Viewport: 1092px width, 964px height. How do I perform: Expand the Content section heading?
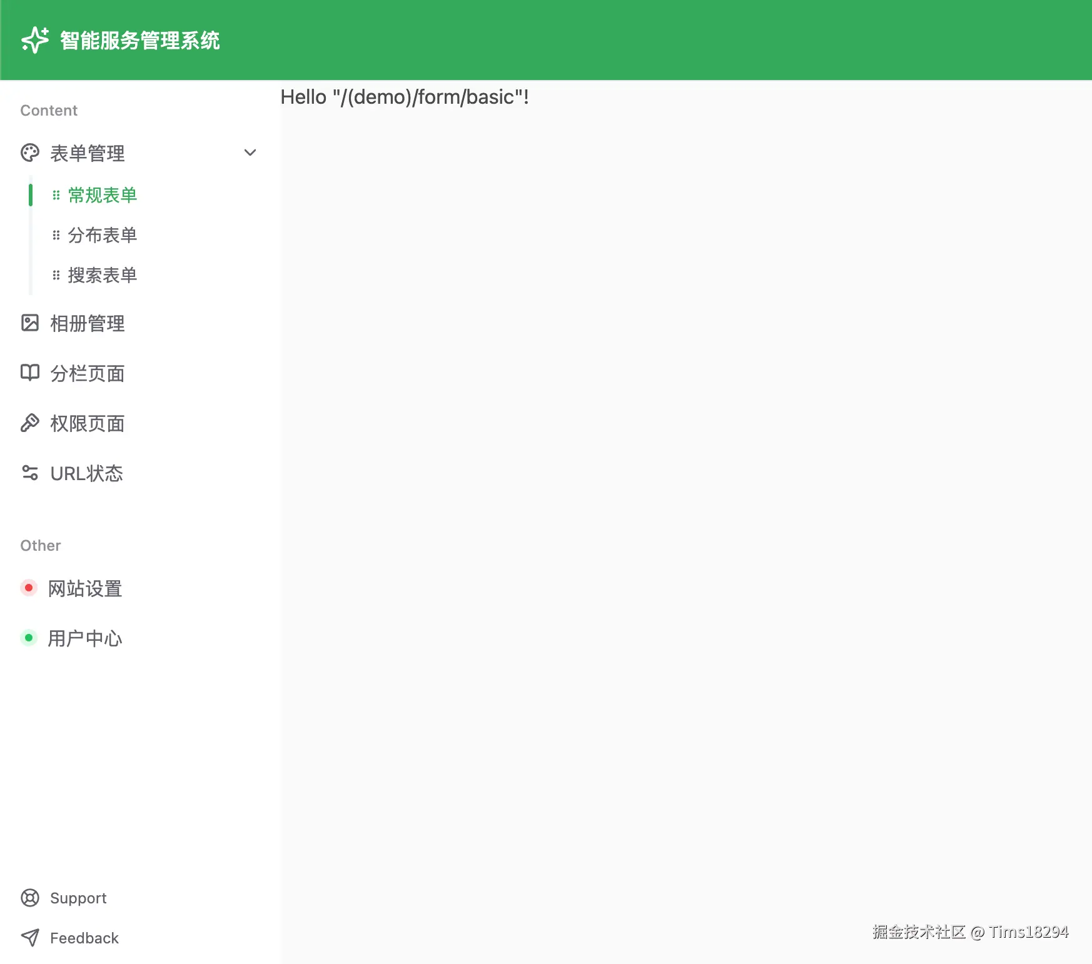point(49,110)
